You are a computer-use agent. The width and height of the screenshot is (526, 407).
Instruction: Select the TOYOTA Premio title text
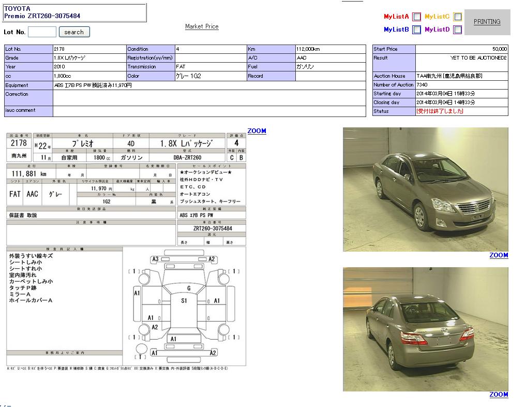click(42, 12)
